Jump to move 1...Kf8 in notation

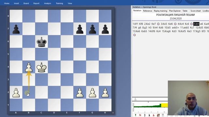pyautogui.click(x=141, y=24)
